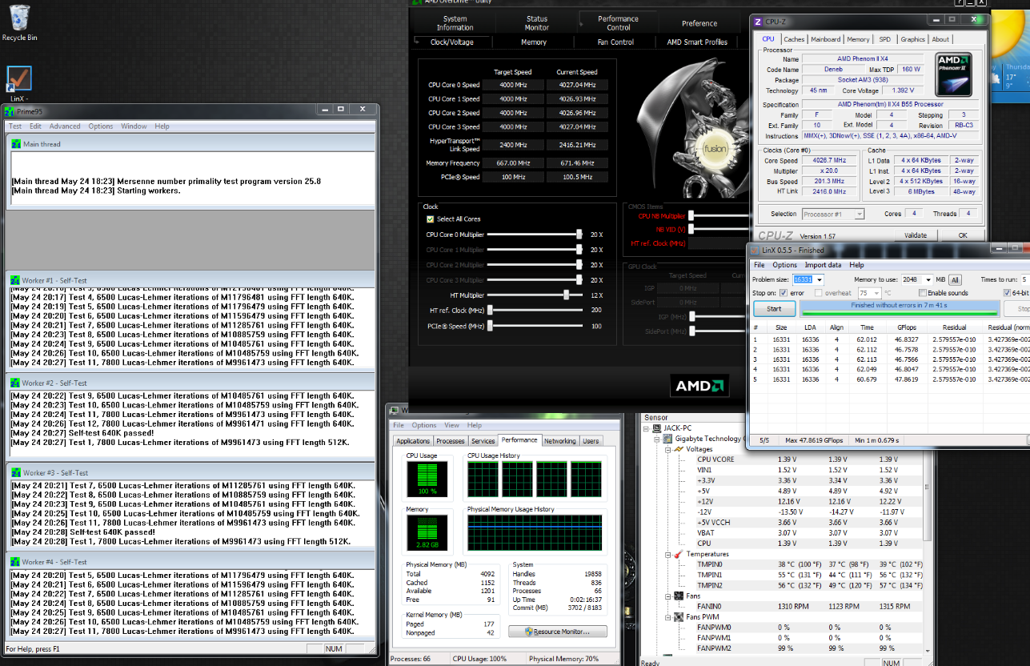Toggle Stop on error checkbox in LinX
This screenshot has height=666, width=1030.
(784, 293)
